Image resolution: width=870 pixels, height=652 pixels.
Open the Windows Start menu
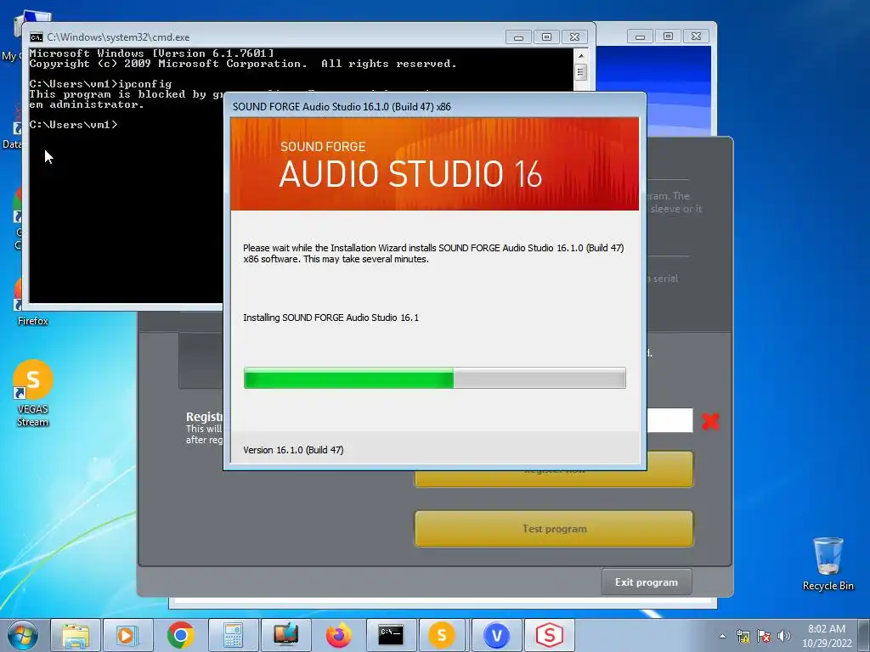(23, 635)
